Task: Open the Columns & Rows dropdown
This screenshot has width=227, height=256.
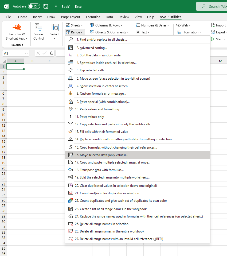Action: coord(106,25)
